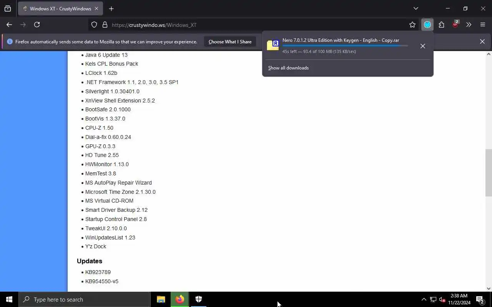
Task: Click Startup Control Panel 2.8
Action: click(x=116, y=219)
